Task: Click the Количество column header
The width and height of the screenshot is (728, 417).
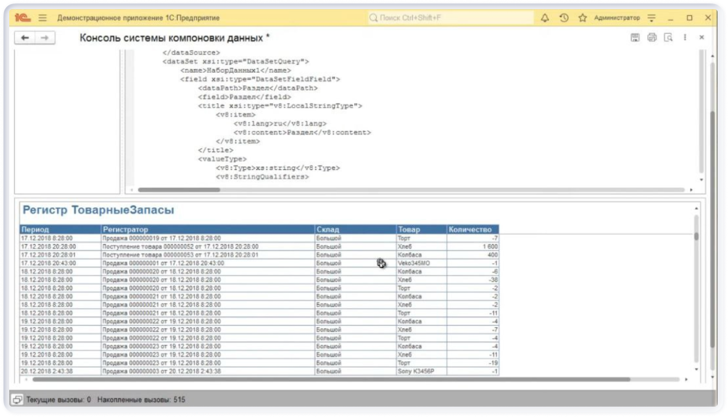Action: pos(472,229)
